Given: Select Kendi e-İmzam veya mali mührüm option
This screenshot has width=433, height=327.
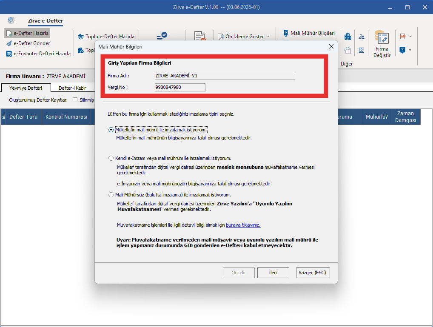Looking at the screenshot, I should point(170,158).
